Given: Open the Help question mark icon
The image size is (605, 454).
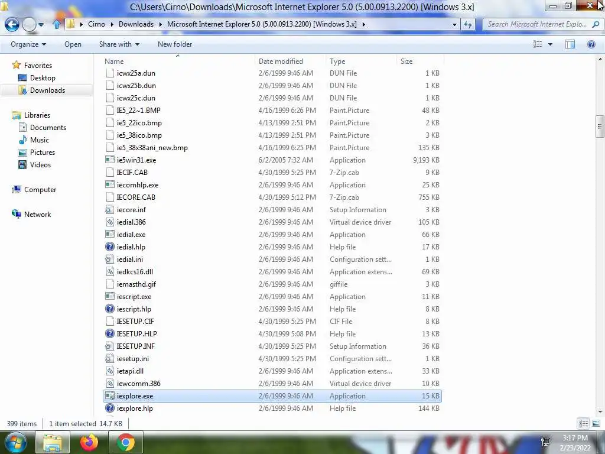Looking at the screenshot, I should [x=591, y=44].
